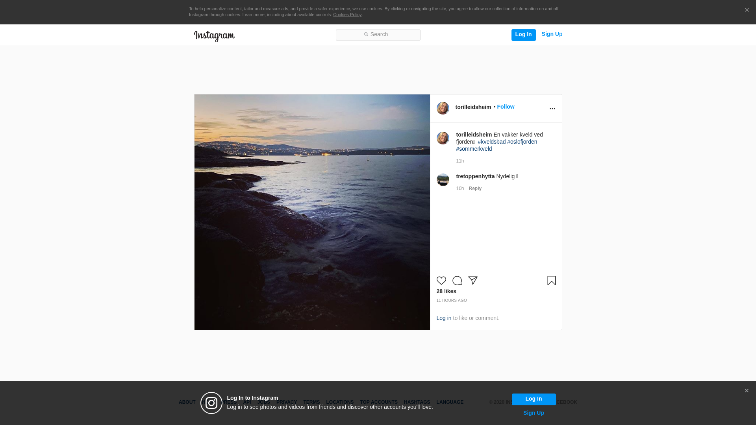Viewport: 756px width, 425px height.
Task: Save post with bookmark icon
Action: point(551,281)
